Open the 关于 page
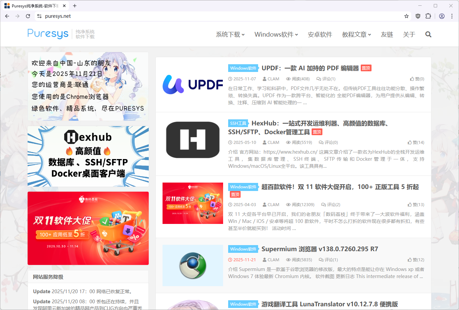This screenshot has width=459, height=310. pos(409,34)
